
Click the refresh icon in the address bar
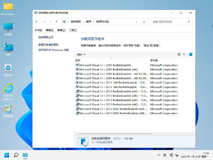tap(144, 22)
